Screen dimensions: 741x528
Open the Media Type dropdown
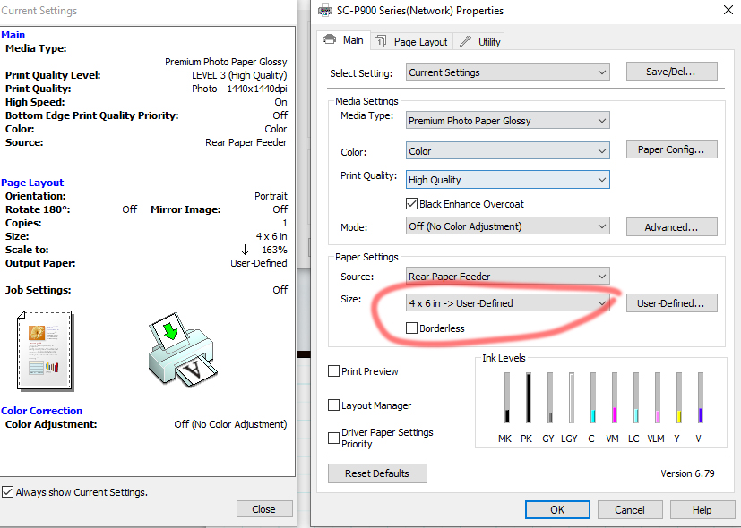(x=507, y=120)
